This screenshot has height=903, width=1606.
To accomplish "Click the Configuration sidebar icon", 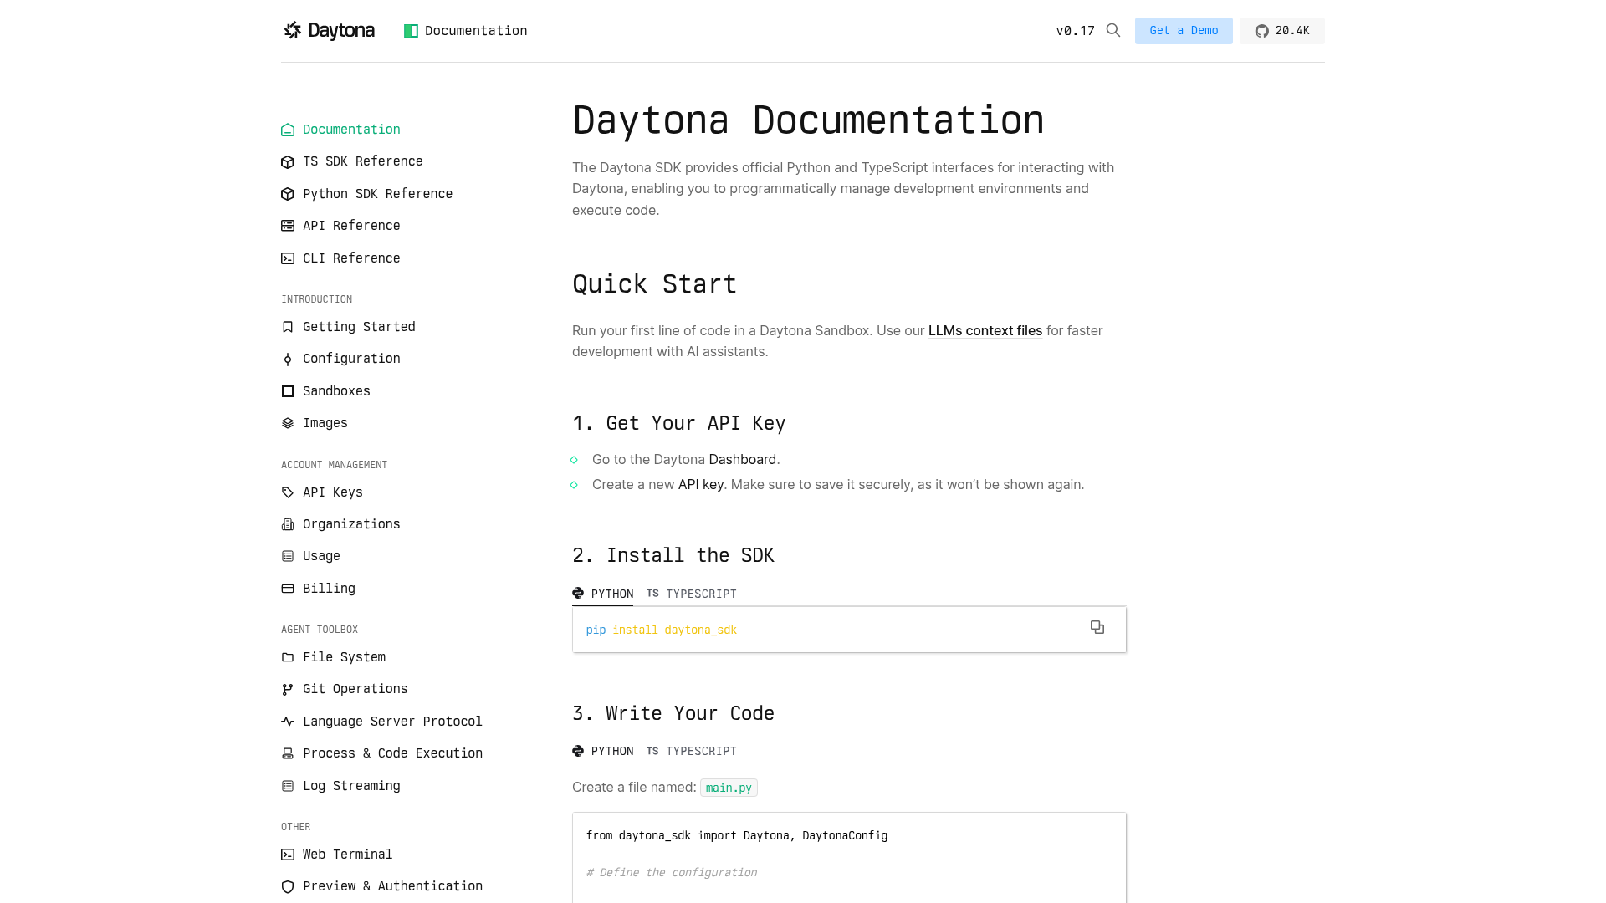I will [288, 359].
